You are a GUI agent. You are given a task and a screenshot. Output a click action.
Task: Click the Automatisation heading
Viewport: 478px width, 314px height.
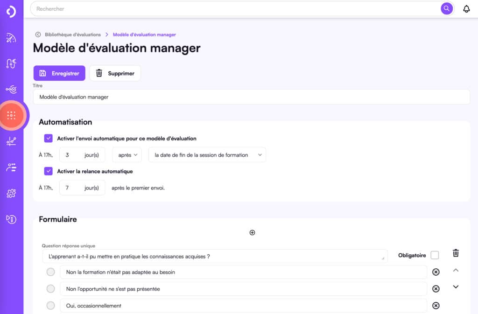coord(65,122)
